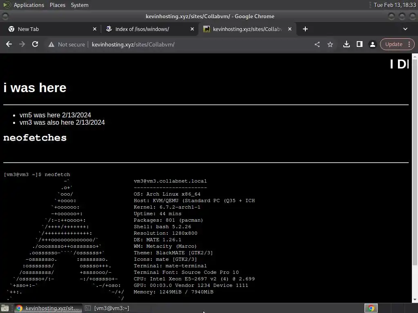Open the System menu
The width and height of the screenshot is (418, 313).
(x=80, y=5)
